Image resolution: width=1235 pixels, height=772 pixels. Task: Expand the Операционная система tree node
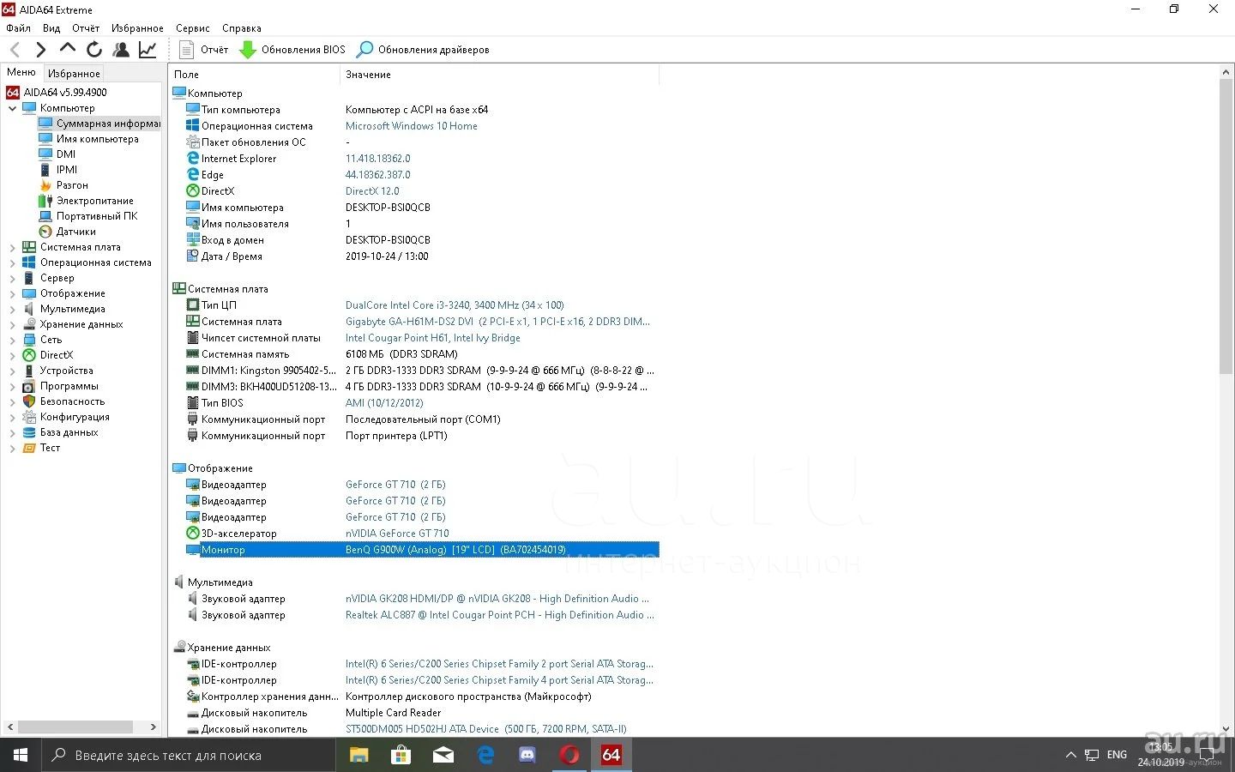[12, 262]
